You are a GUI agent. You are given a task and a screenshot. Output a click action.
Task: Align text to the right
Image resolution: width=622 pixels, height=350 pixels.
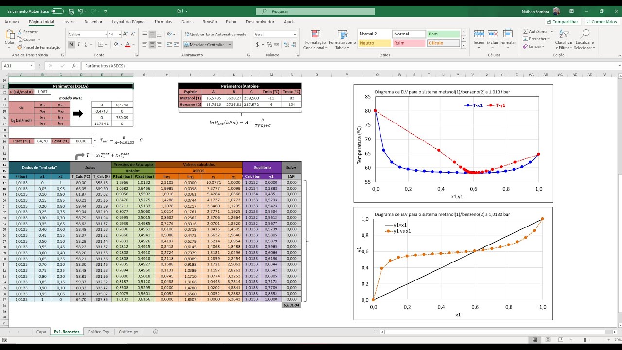click(x=159, y=44)
